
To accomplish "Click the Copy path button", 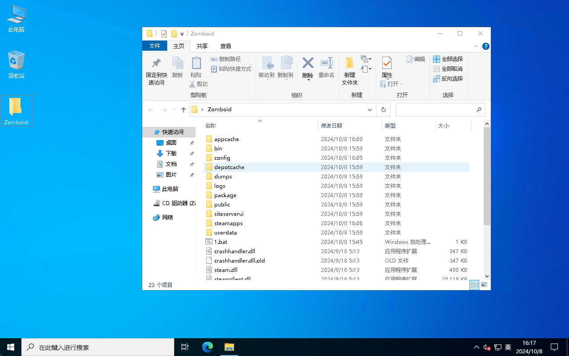I will pyautogui.click(x=225, y=59).
